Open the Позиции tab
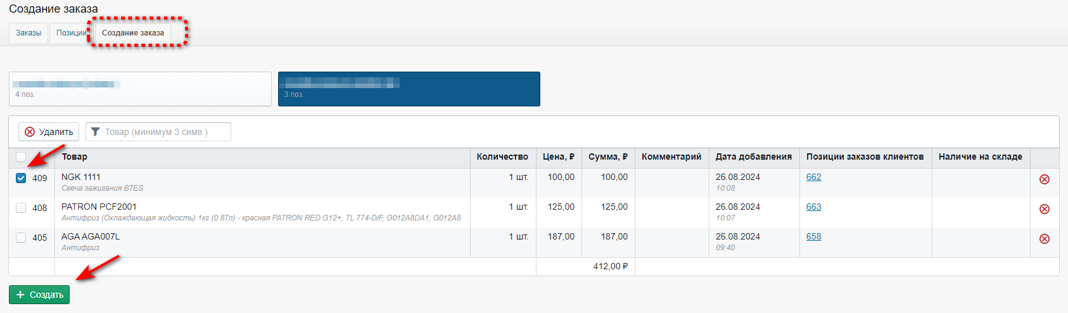The image size is (1068, 313). pos(71,33)
